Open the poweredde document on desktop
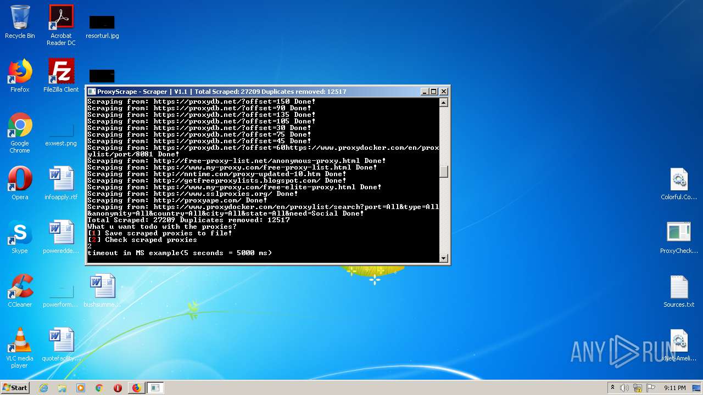The height and width of the screenshot is (395, 703). tap(61, 237)
